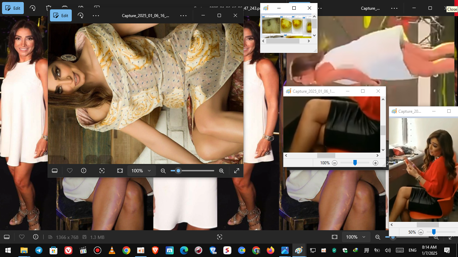Screen dimensions: 458x257
Task: Toggle the filmstrip in the front Photos window
Action: tap(55, 171)
